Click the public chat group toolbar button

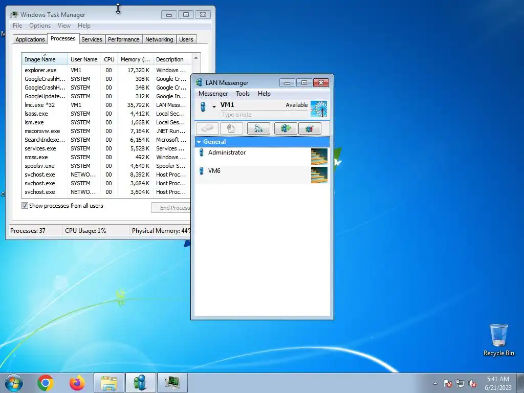[x=310, y=128]
